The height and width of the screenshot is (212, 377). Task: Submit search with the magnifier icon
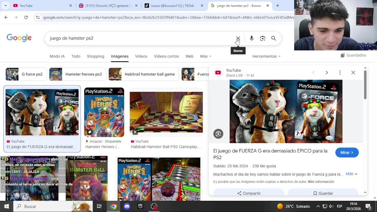click(x=274, y=38)
